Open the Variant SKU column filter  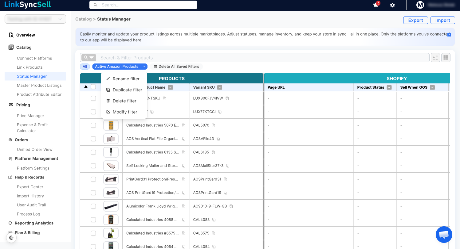coord(220,87)
